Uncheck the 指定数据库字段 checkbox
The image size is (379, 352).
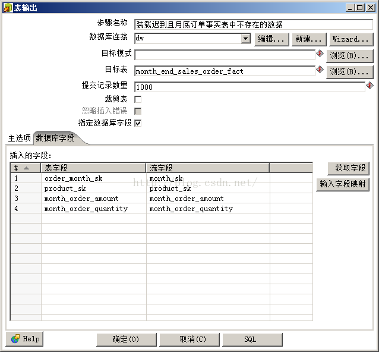click(x=138, y=123)
